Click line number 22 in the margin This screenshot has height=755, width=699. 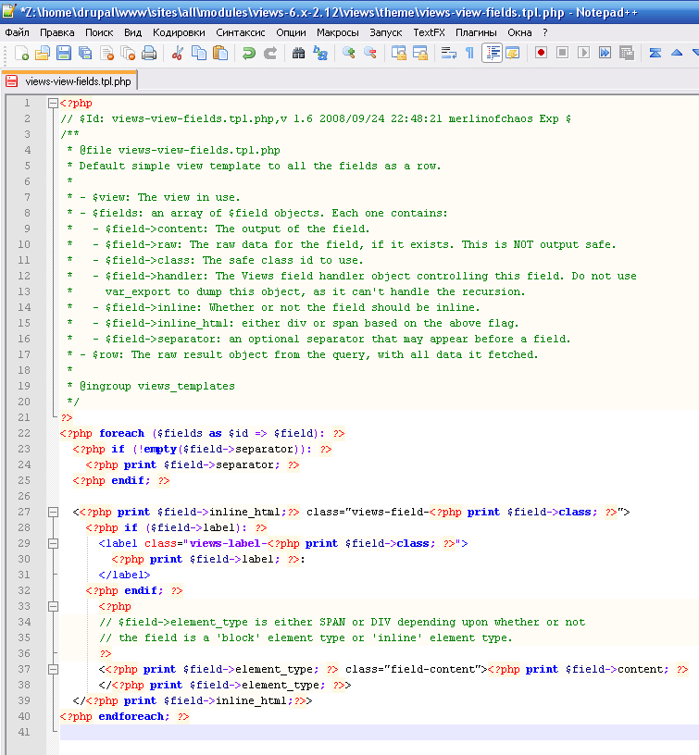(x=24, y=433)
